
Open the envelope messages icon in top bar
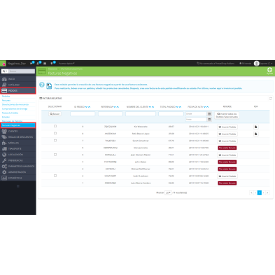coord(45,64)
